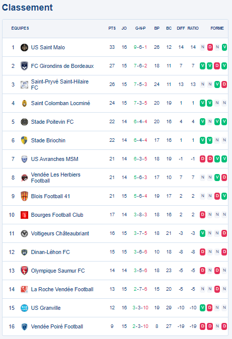Screen dimensions: 232x339
Task: Click the Dinan-Léhon FC row
Action: click(115, 252)
